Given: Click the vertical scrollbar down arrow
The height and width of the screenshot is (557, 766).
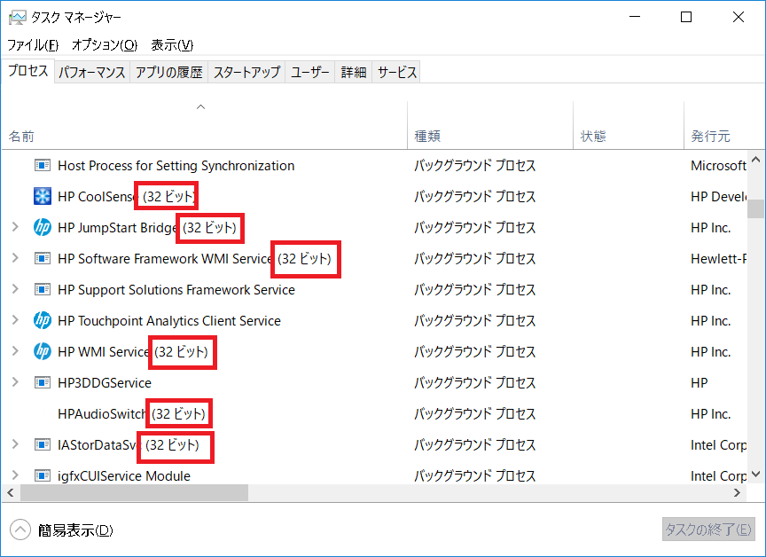Looking at the screenshot, I should coord(755,474).
